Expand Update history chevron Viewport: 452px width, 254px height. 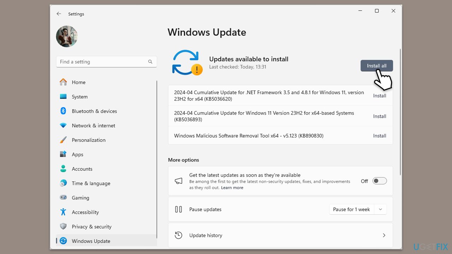pos(384,235)
